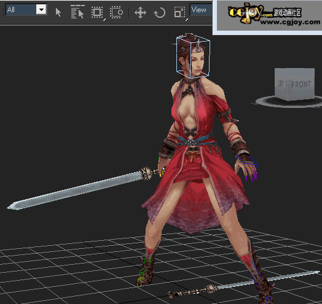Open the www.cgjoy.com link text

290,21
